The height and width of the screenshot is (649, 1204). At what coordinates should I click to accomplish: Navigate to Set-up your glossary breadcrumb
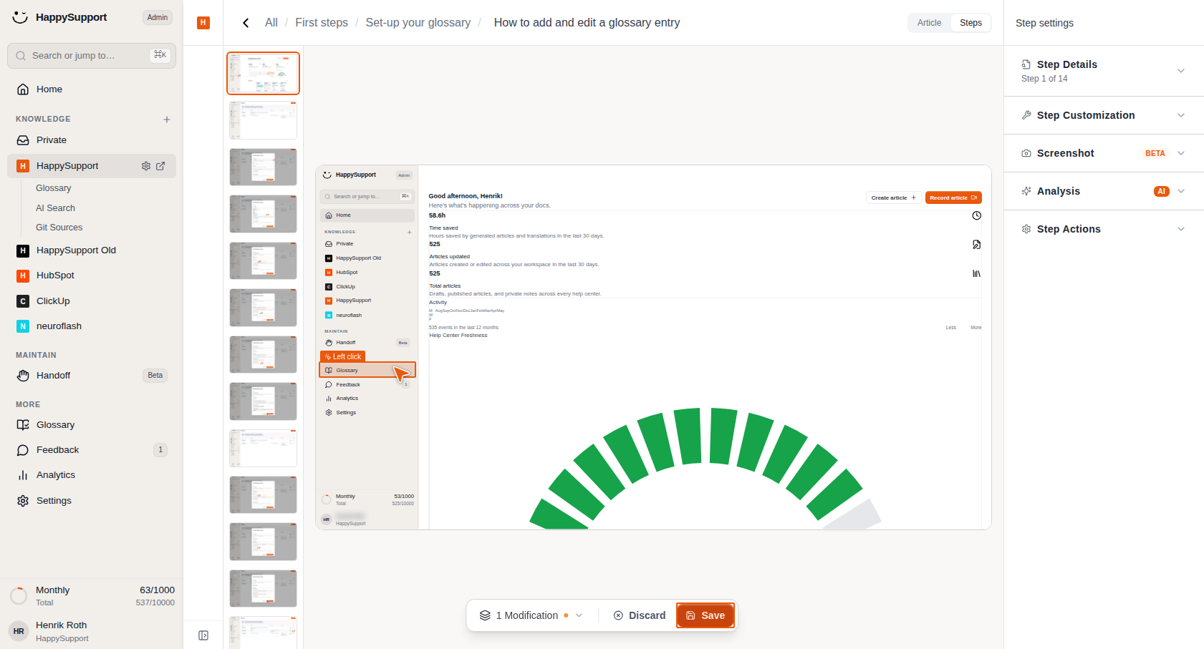(x=418, y=23)
